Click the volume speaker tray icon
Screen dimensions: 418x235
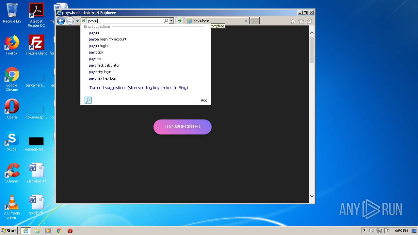pos(371,231)
